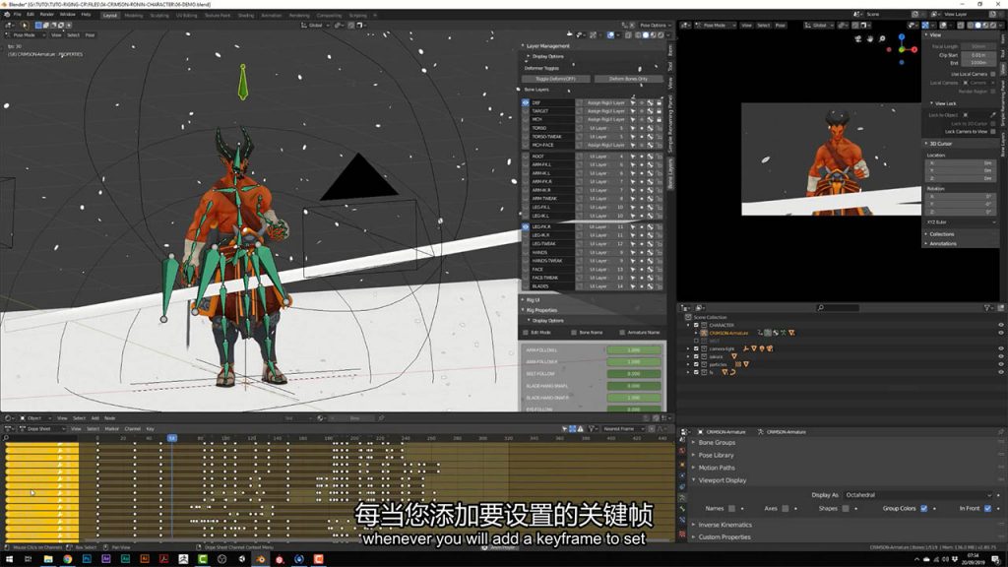Screen dimensions: 1008x567
Task: Click the current frame marker in dope sheet
Action: coord(171,438)
